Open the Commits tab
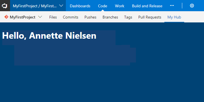Viewport: 204px width, 102px height. pos(71,17)
